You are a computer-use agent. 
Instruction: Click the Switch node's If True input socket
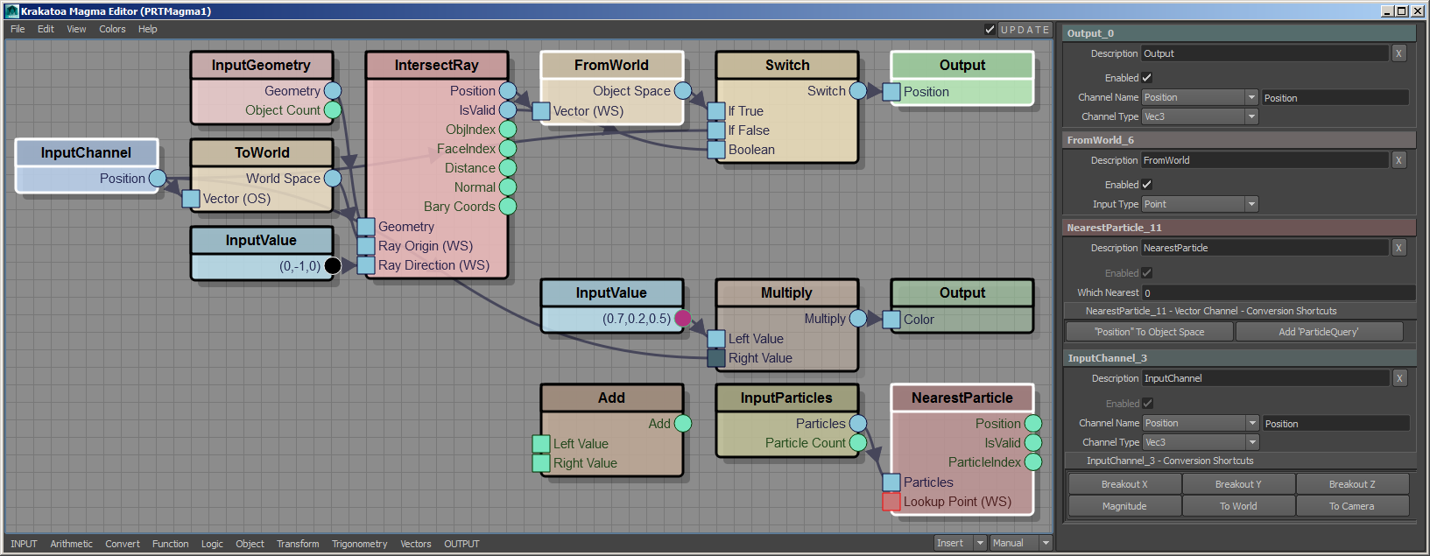[x=716, y=111]
